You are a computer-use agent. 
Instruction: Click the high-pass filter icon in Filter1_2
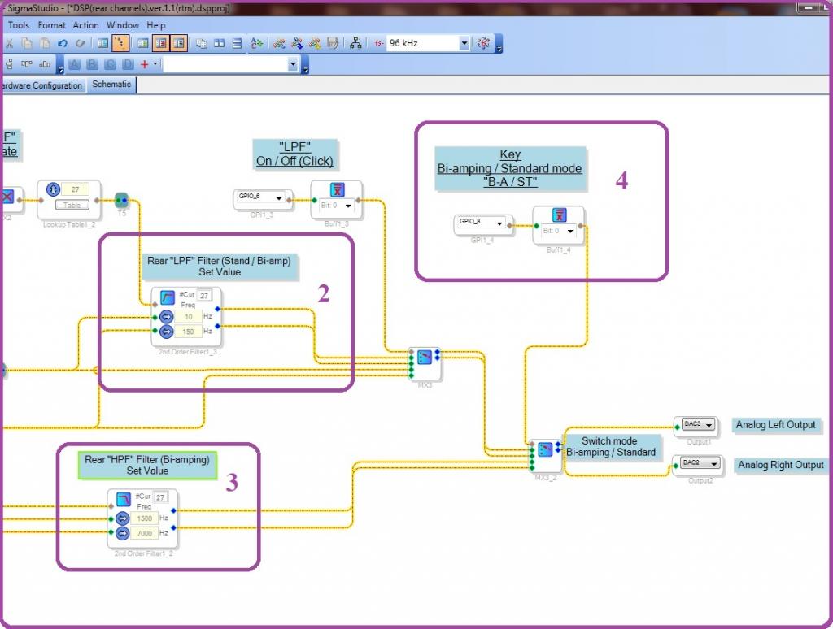pyautogui.click(x=122, y=499)
